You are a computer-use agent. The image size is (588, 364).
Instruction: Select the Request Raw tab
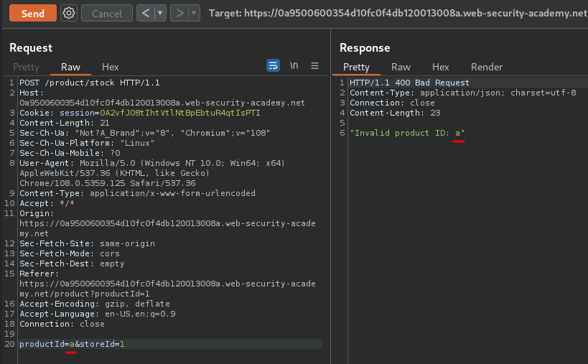tap(70, 67)
